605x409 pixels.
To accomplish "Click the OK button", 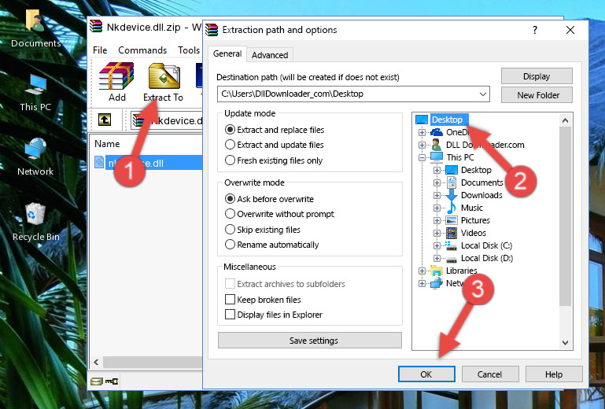I will [x=426, y=374].
